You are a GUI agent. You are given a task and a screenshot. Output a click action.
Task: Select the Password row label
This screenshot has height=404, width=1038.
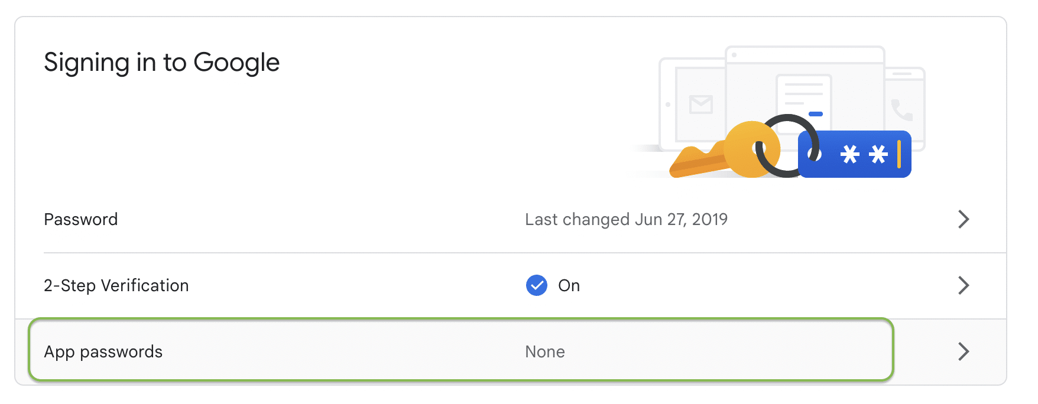pos(81,220)
